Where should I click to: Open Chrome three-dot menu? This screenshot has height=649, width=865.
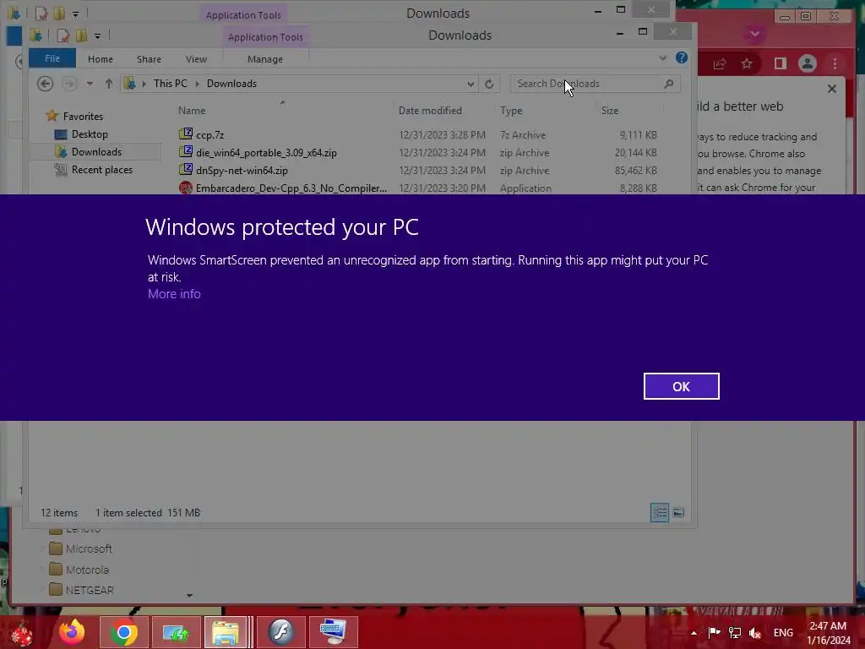click(x=835, y=64)
